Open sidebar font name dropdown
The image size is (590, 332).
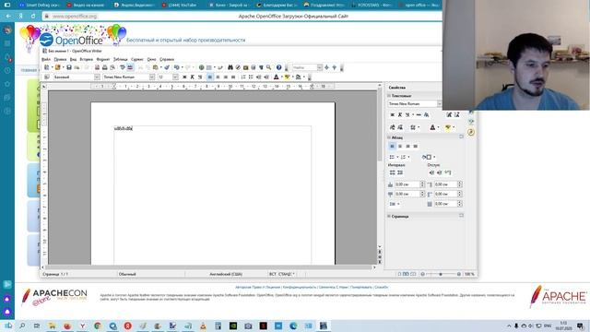439,103
